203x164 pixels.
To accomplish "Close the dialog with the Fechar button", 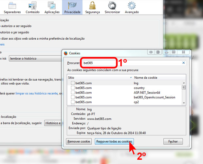I will tap(173, 141).
